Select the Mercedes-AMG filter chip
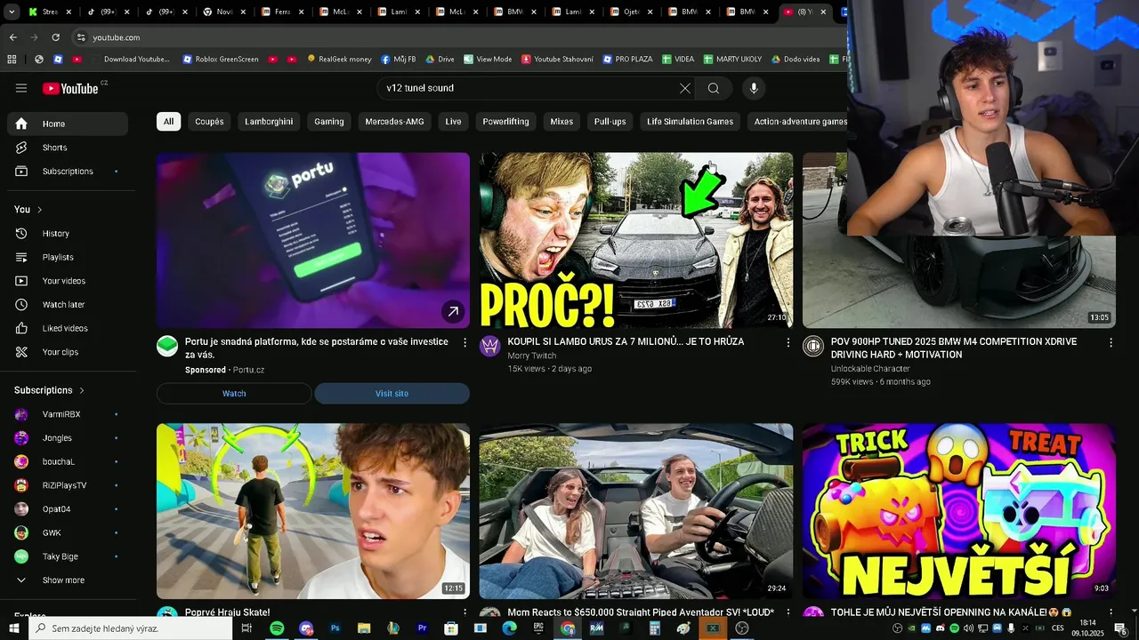 click(395, 122)
